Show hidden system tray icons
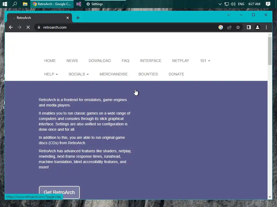The width and height of the screenshot is (277, 207). click(x=220, y=4)
